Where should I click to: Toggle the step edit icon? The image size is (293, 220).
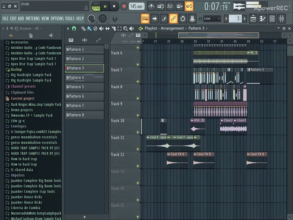pos(164,19)
